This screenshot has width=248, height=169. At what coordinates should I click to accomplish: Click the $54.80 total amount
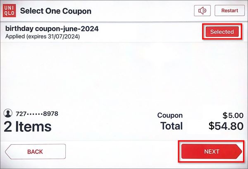pyautogui.click(x=226, y=126)
